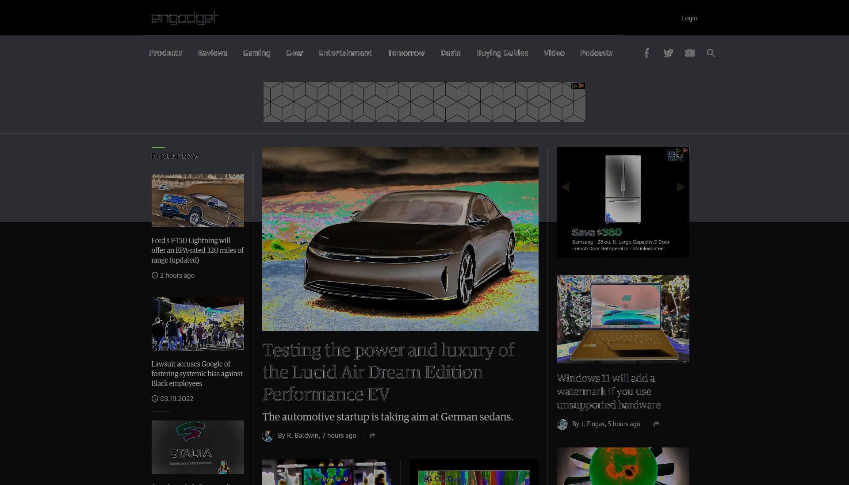
Task: Open the Tomorrow section
Action: point(406,53)
